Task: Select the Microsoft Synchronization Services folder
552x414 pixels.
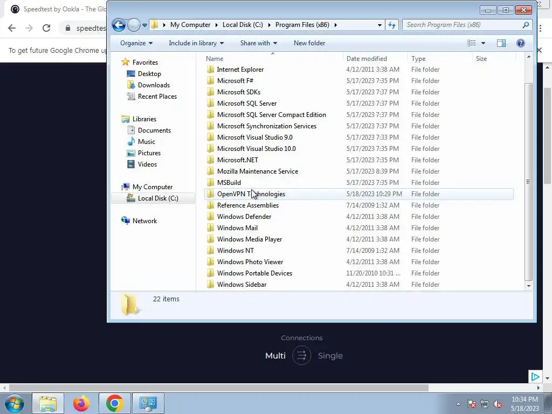Action: tap(266, 126)
